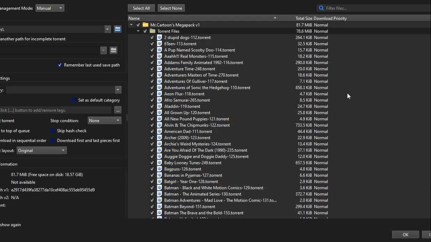Click file icon of 2 stupid dogs-112.torrent

click(159, 37)
